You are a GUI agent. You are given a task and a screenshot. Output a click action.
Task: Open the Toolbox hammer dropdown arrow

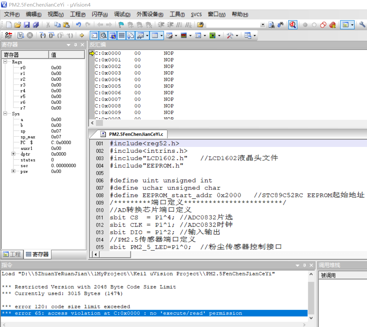(x=237, y=36)
